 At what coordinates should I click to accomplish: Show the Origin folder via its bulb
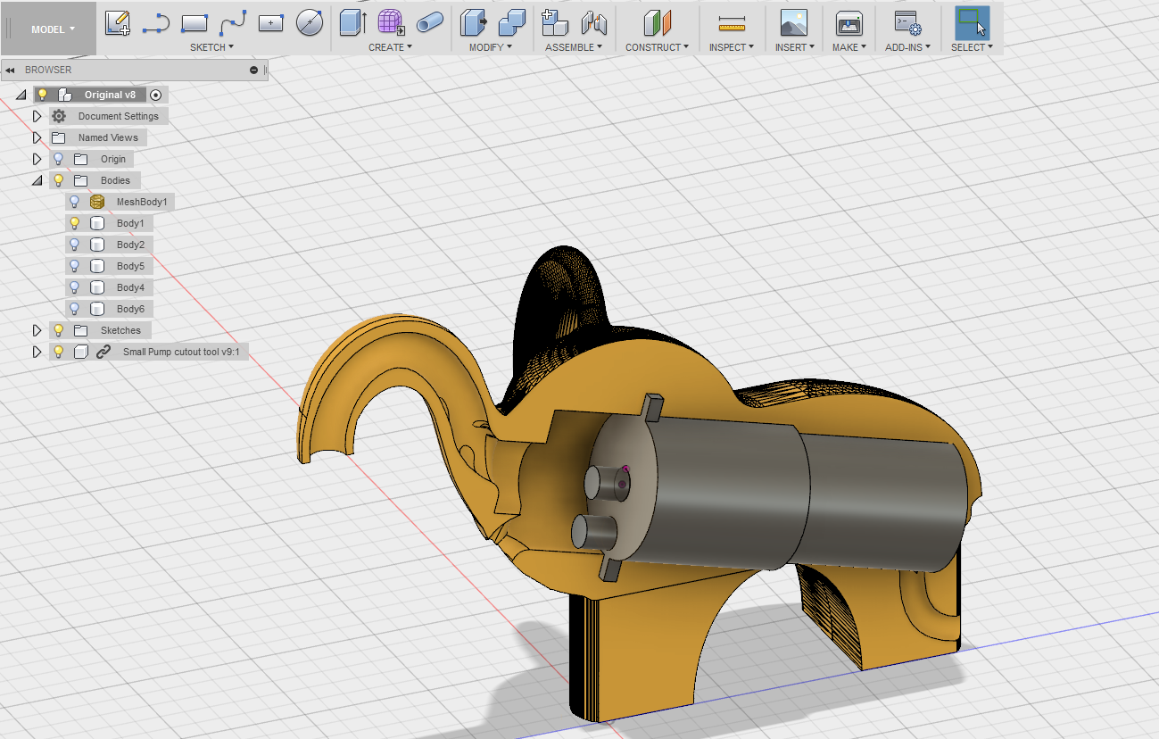59,159
